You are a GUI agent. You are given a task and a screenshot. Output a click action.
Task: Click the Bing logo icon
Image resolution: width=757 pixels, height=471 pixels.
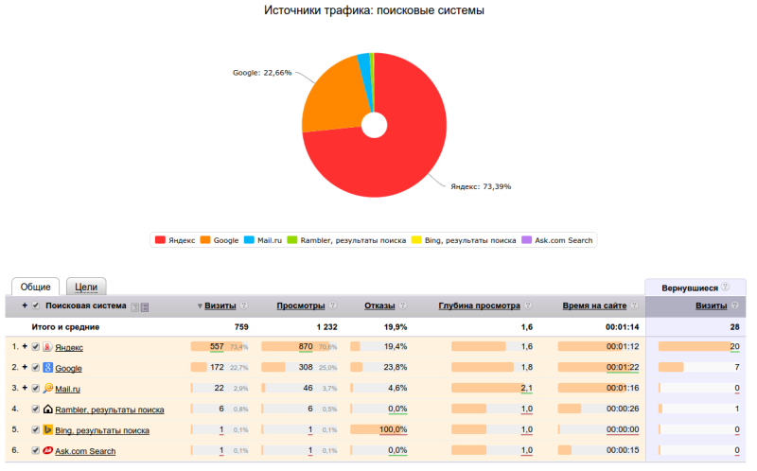click(47, 429)
